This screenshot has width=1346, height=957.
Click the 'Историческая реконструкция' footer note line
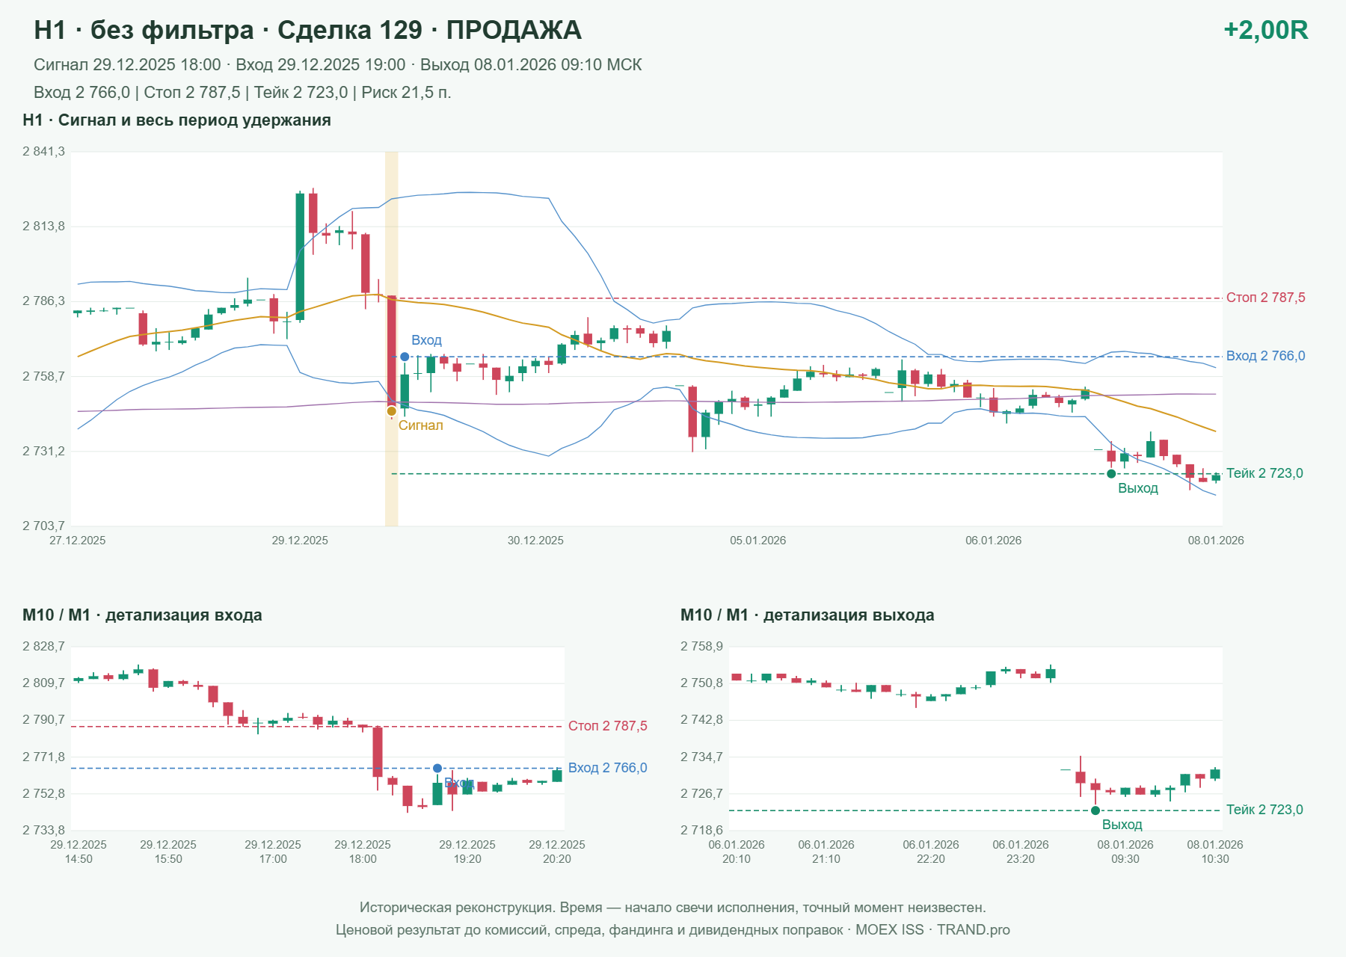(673, 908)
